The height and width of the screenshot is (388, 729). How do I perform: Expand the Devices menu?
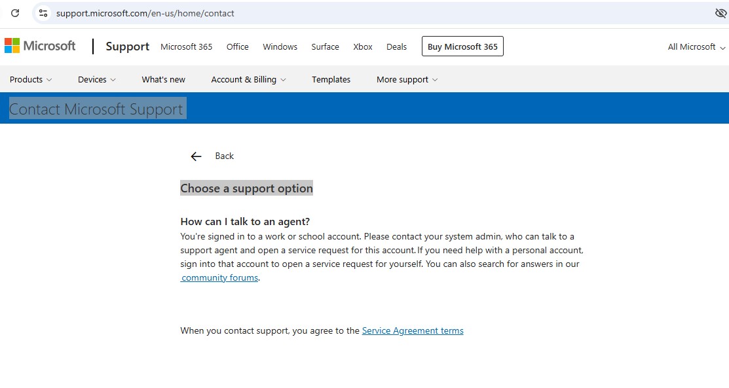pos(97,79)
